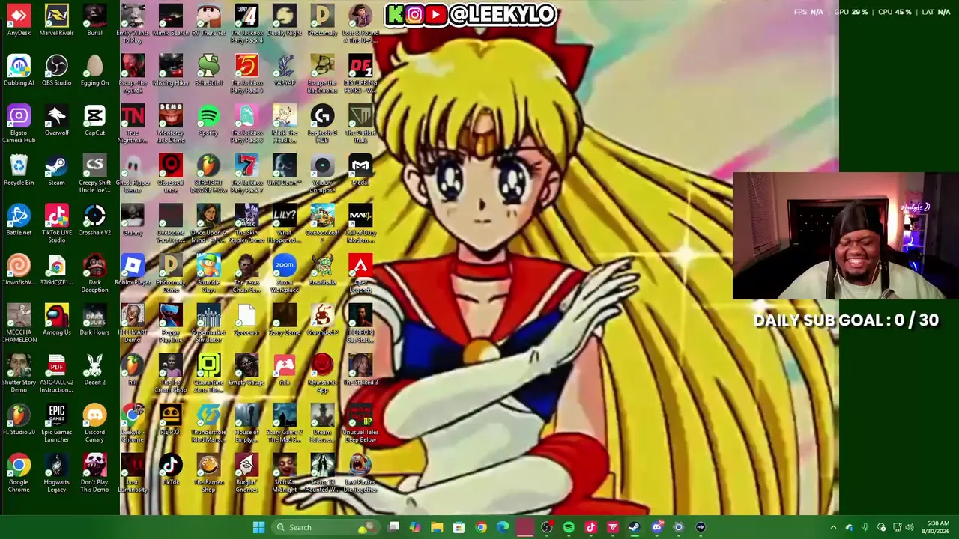Click the Jackbox Party Pack 4 icon
The width and height of the screenshot is (959, 539).
pyautogui.click(x=246, y=24)
